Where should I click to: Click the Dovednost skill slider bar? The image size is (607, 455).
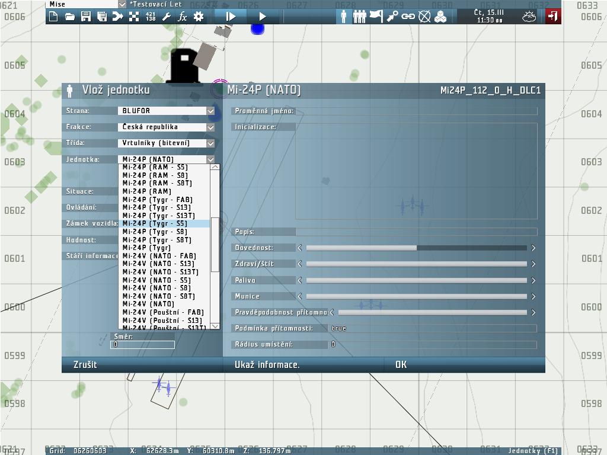416,248
